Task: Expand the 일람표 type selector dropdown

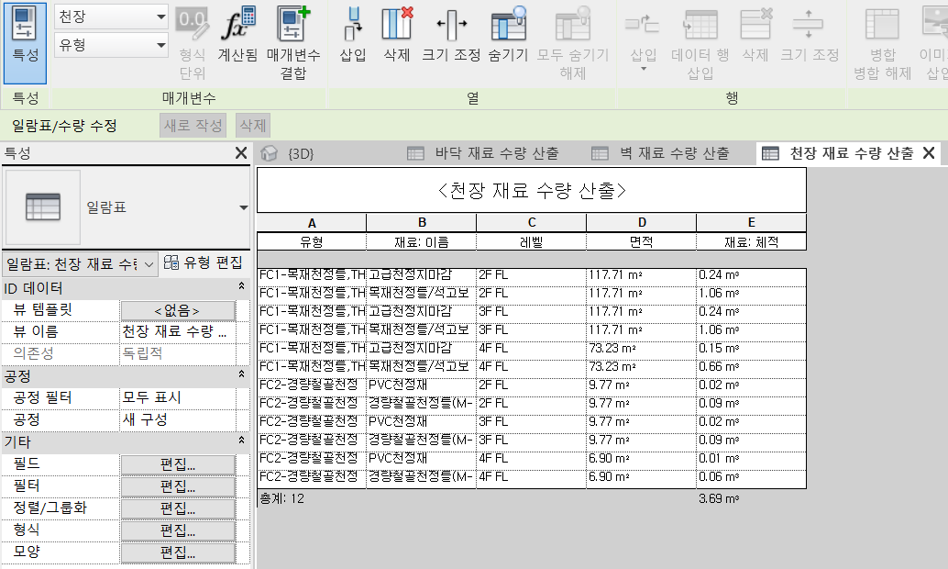Action: click(243, 207)
